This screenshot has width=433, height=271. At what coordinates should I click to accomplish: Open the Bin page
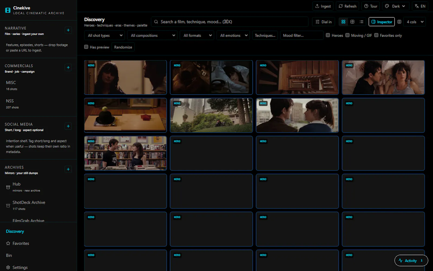click(x=9, y=255)
